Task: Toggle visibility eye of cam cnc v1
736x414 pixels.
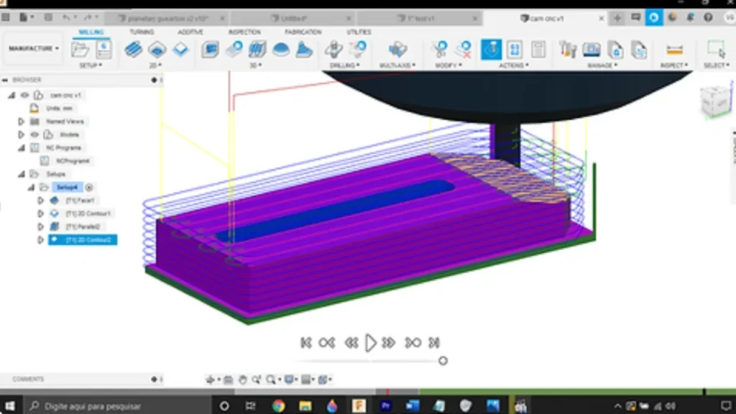Action: pyautogui.click(x=24, y=95)
